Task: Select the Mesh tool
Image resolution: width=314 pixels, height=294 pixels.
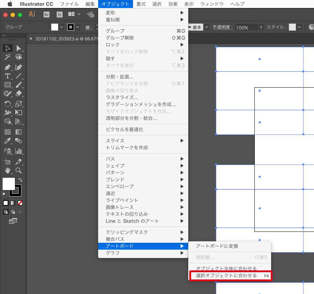Action: click(x=8, y=132)
